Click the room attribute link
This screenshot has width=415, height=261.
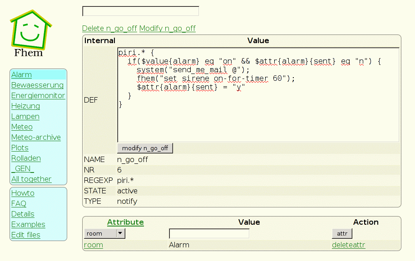94,245
